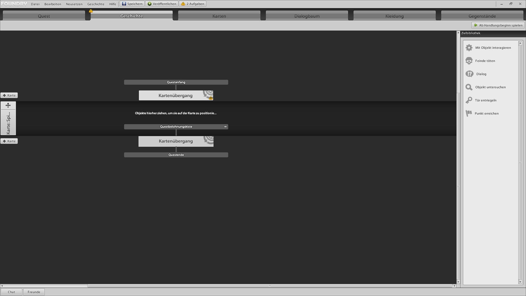The height and width of the screenshot is (296, 526).
Task: Switch to the Karten tab
Action: coord(219,16)
